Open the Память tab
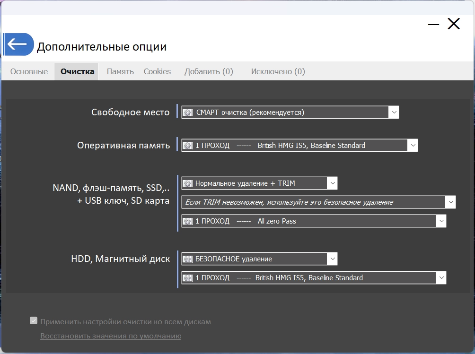 pyautogui.click(x=120, y=72)
